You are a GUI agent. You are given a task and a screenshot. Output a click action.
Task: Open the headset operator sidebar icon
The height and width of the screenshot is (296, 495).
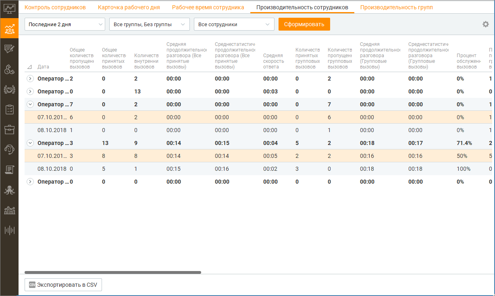tap(9, 149)
